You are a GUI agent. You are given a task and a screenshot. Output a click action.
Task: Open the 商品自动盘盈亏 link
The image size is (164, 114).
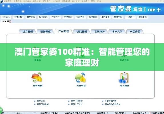pos(113,104)
